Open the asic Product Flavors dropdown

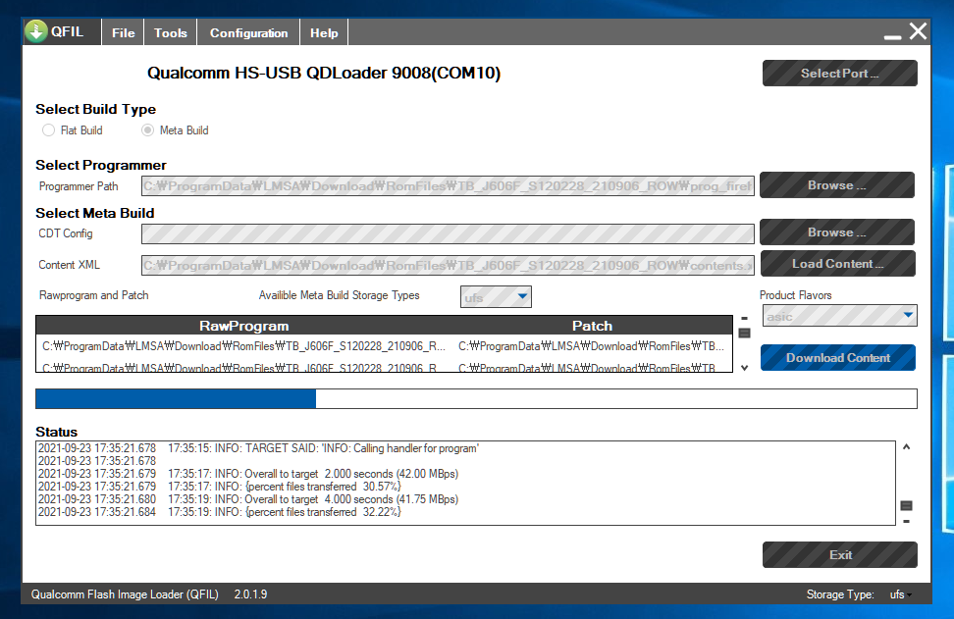coord(839,316)
